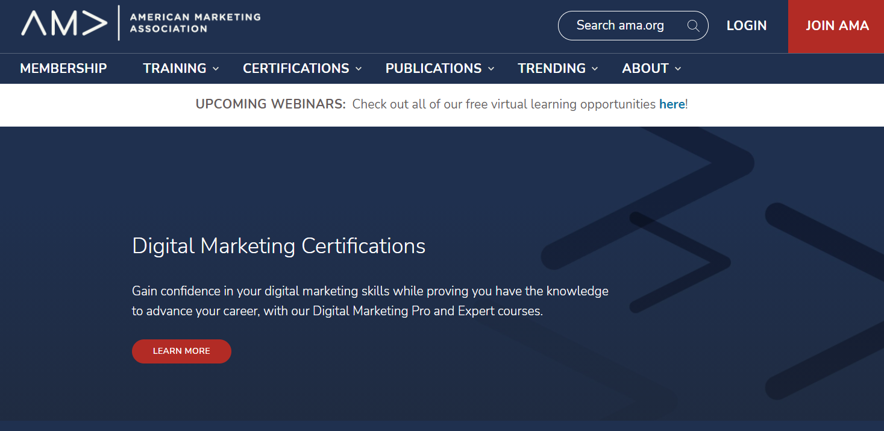Click the UPCOMING WEBINARS label
The width and height of the screenshot is (884, 431).
pyautogui.click(x=271, y=104)
